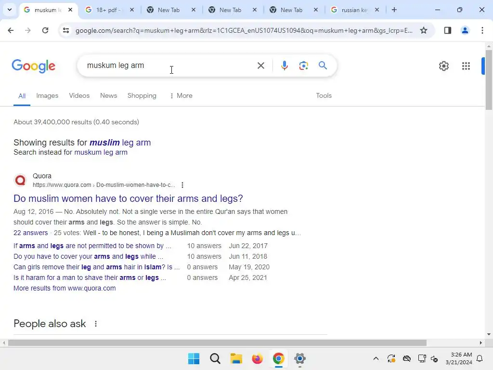Open the Quora result options menu
This screenshot has height=370, width=493.
click(182, 185)
